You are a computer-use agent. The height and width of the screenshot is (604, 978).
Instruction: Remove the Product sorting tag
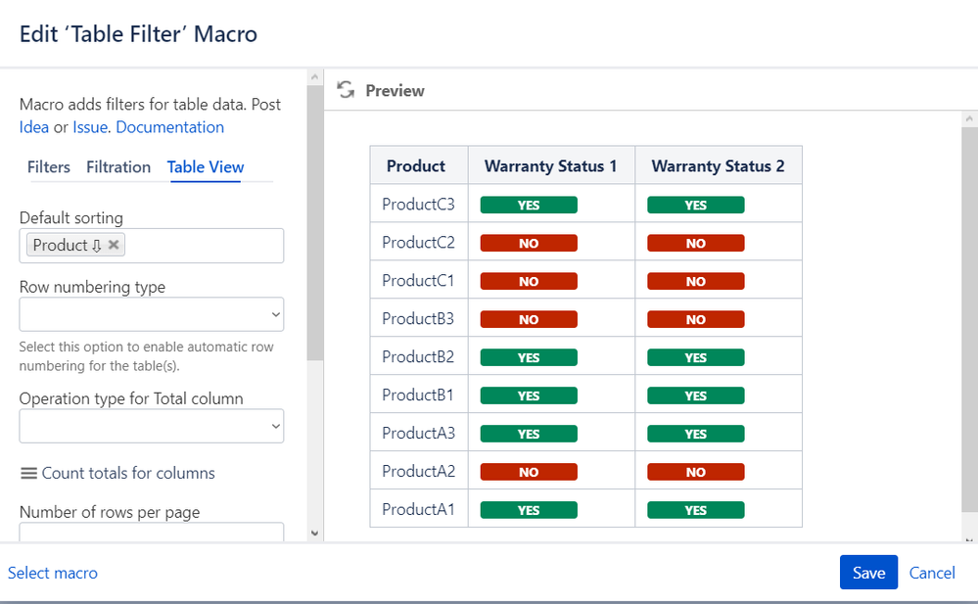point(114,245)
